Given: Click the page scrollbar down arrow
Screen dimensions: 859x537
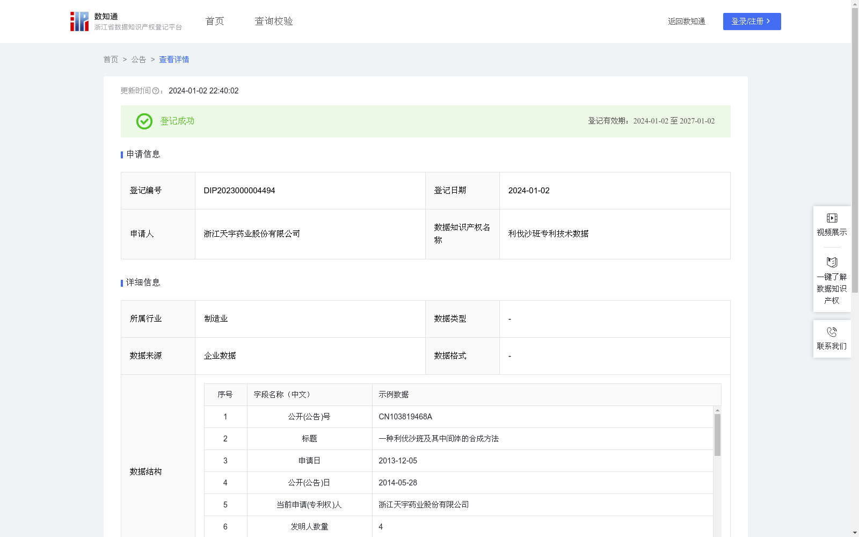Looking at the screenshot, I should tap(855, 533).
